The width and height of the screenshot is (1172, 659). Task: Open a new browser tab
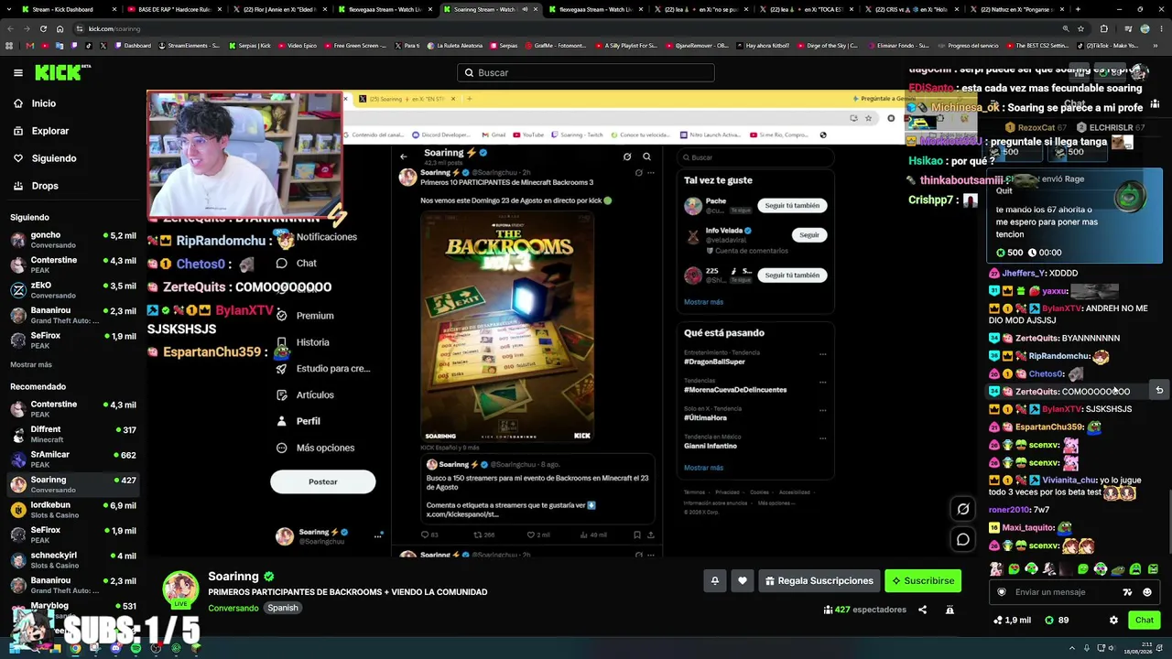pyautogui.click(x=1078, y=9)
